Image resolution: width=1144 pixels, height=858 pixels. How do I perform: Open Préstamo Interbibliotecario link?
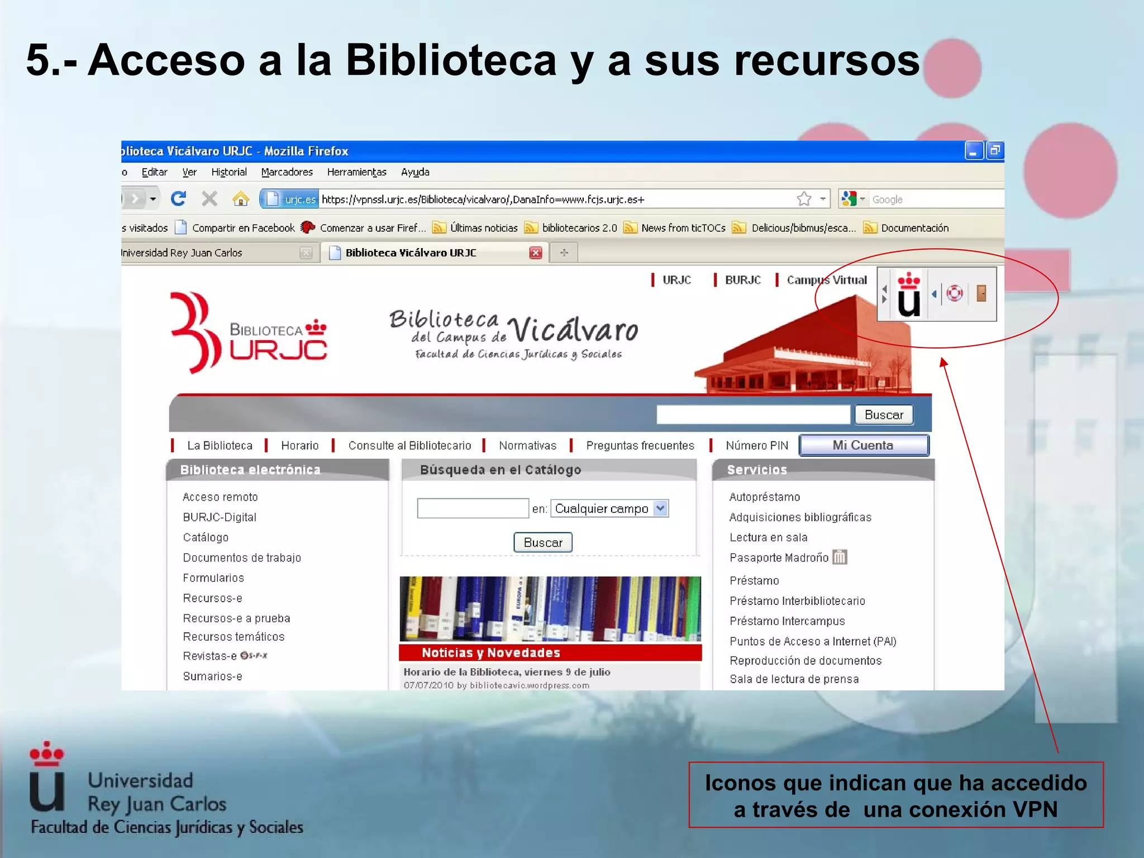point(797,600)
